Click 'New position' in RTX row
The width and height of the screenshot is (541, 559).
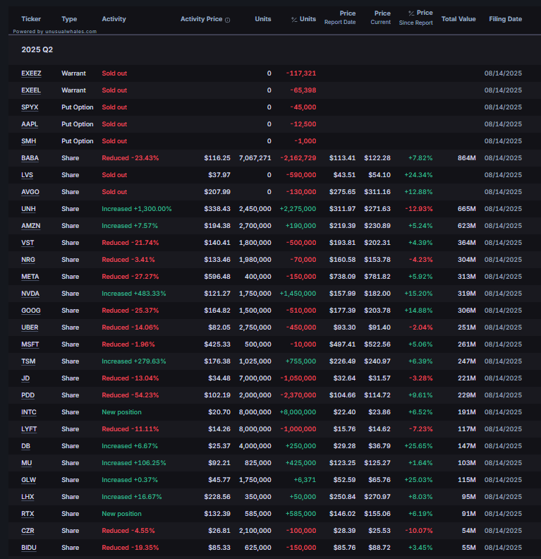121,514
